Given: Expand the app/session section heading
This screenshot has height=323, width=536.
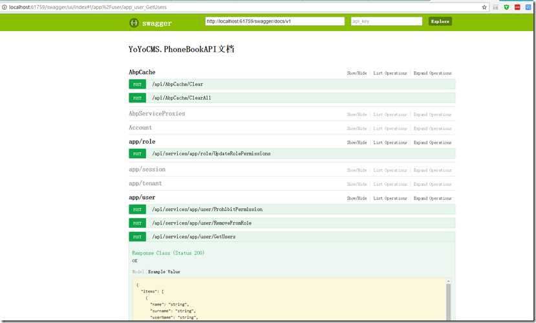Looking at the screenshot, I should tap(147, 170).
